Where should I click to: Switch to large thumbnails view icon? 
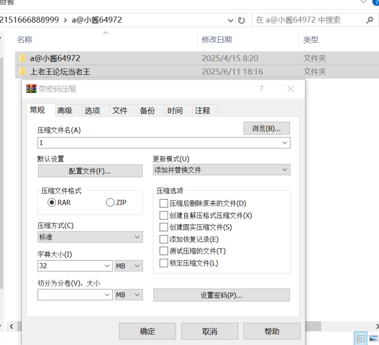[x=373, y=338]
